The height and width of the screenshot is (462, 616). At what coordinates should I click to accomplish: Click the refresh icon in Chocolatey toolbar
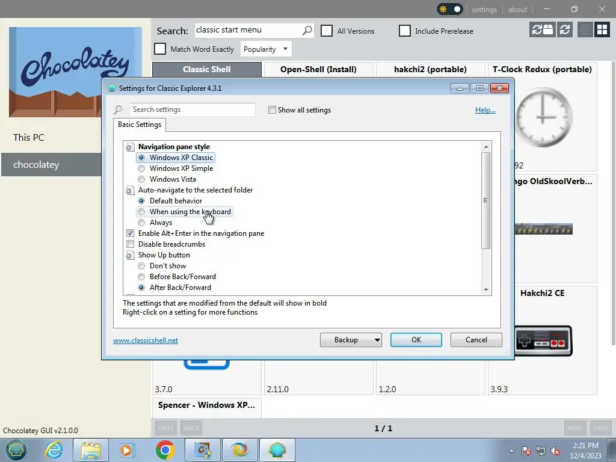[x=565, y=29]
